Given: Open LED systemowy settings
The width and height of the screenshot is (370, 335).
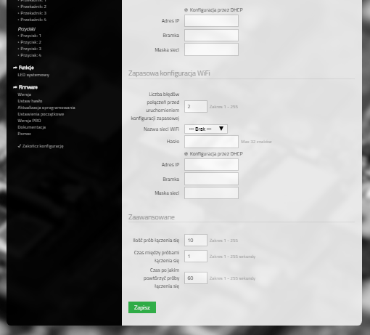Looking at the screenshot, I should pyautogui.click(x=33, y=75).
